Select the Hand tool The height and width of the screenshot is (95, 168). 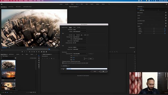(39, 66)
